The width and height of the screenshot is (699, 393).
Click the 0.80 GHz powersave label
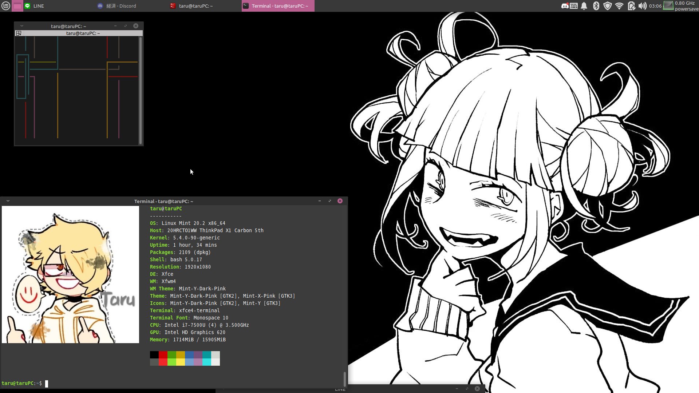click(x=686, y=6)
